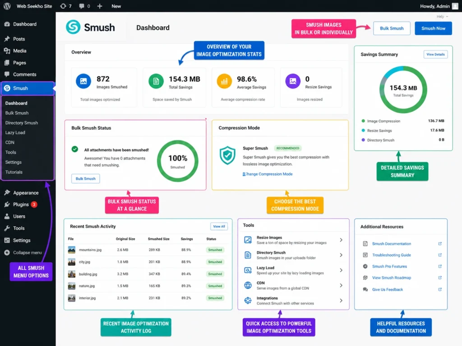Click the RECOMMENDED badge beside Super Smush
This screenshot has height=346, width=462.
[287, 148]
